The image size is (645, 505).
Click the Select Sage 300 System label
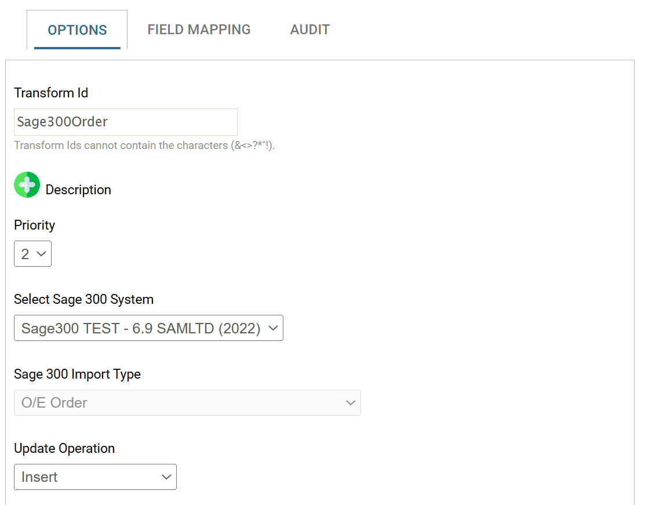(x=84, y=299)
